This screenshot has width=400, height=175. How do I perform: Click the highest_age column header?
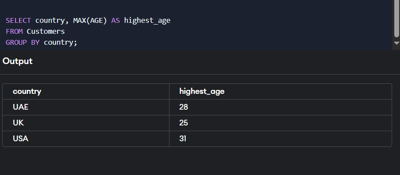[x=281, y=92]
